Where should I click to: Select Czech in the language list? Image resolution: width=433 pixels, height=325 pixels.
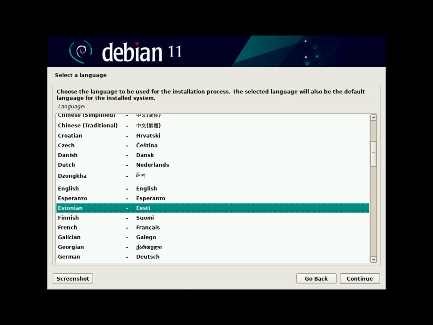(212, 145)
